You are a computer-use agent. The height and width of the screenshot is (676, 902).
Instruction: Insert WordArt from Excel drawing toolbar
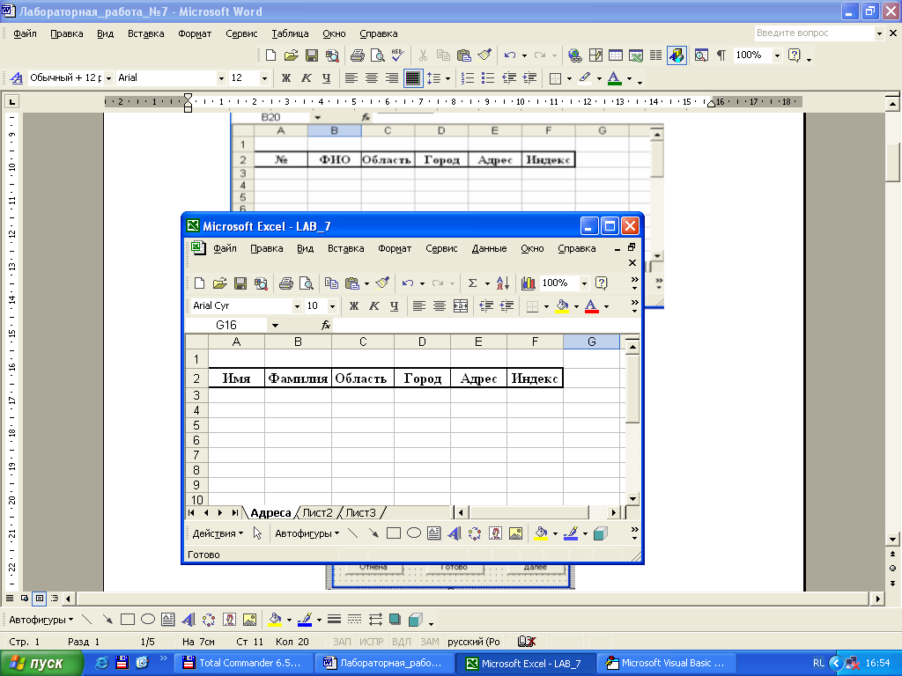tap(455, 533)
